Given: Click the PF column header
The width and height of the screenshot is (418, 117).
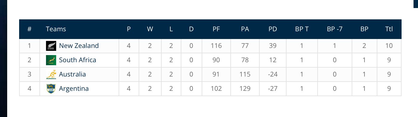Looking at the screenshot, I should [x=216, y=29].
